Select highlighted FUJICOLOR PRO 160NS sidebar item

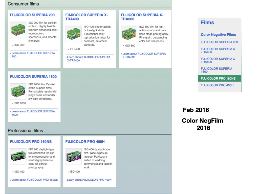(x=218, y=78)
